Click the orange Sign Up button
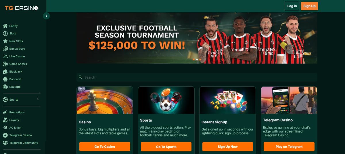This screenshot has height=154, width=345. (x=309, y=6)
